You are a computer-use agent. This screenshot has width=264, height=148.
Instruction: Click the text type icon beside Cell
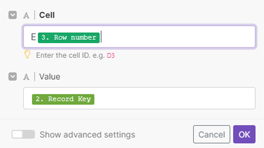(x=26, y=15)
